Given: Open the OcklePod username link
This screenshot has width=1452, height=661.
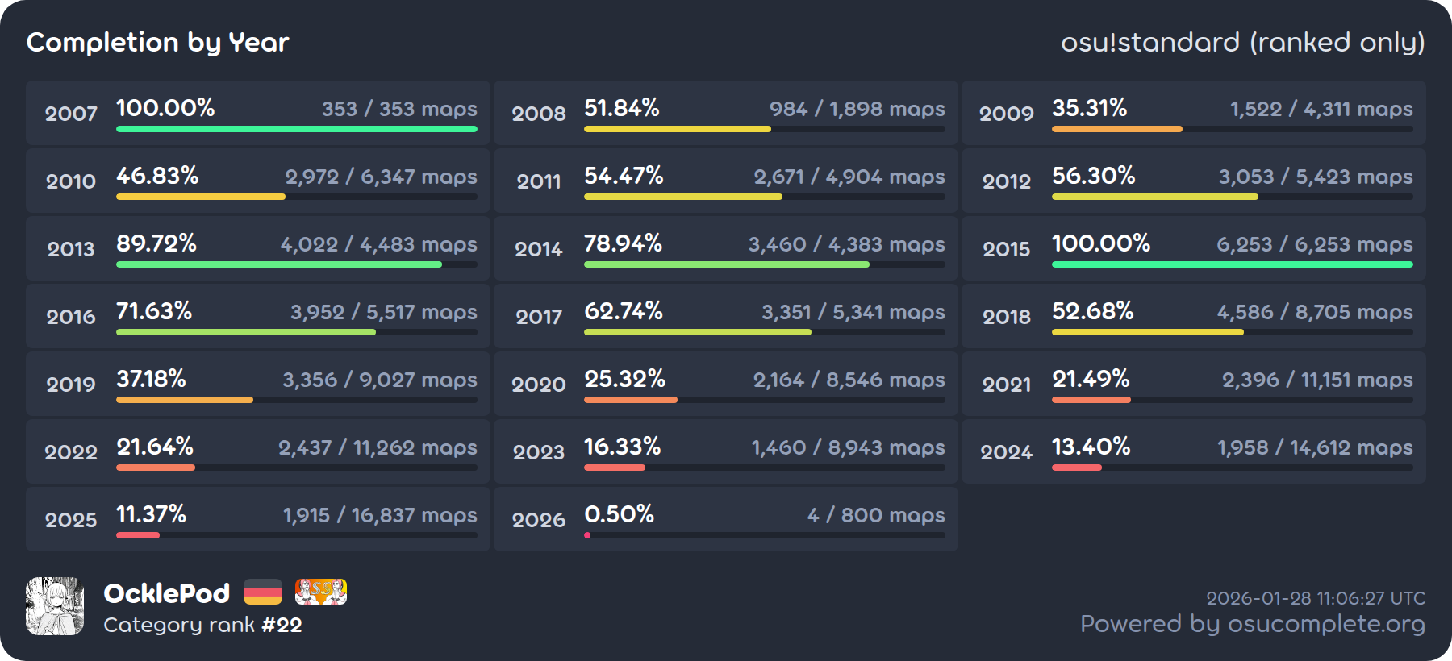Looking at the screenshot, I should coord(167,594).
